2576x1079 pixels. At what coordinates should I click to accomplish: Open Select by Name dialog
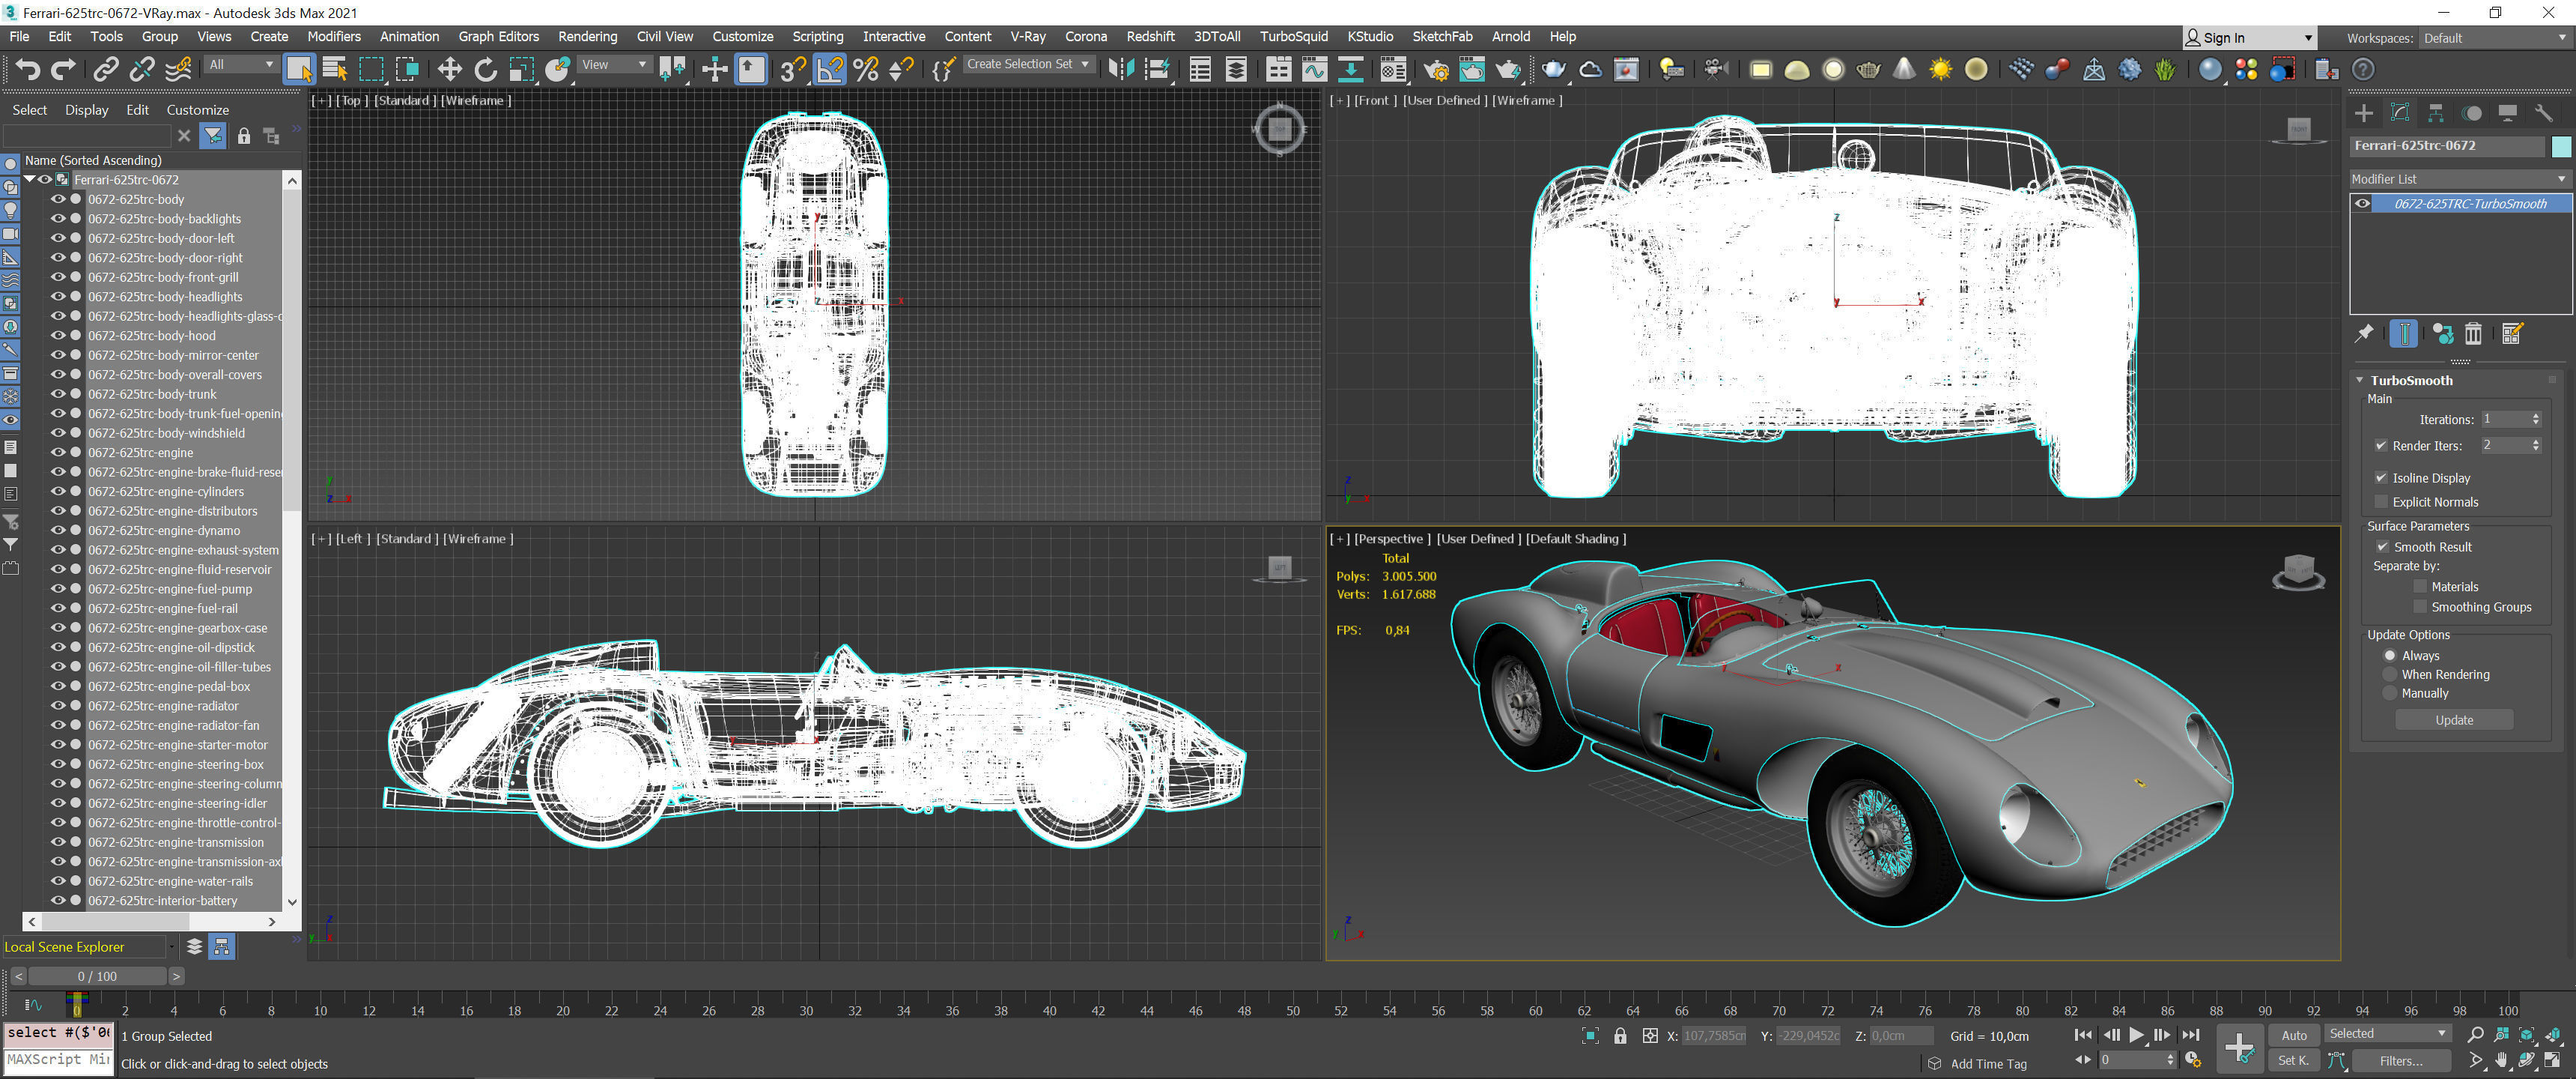point(335,69)
